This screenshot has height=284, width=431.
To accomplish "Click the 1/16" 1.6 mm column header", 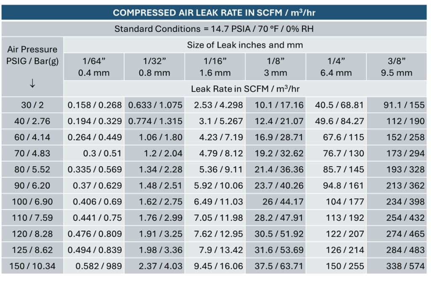I will 215,67.
